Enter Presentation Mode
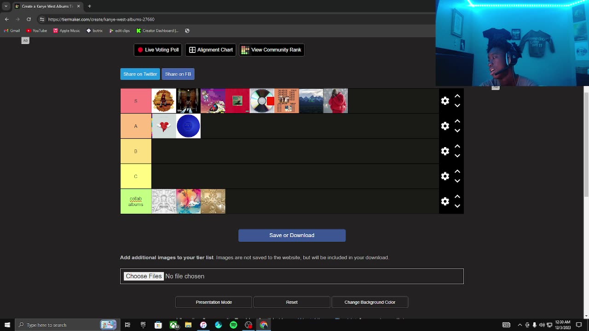The image size is (589, 331). pos(214,302)
